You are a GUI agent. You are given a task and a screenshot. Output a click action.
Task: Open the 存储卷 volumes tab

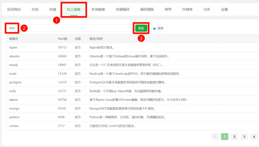[x=187, y=9]
